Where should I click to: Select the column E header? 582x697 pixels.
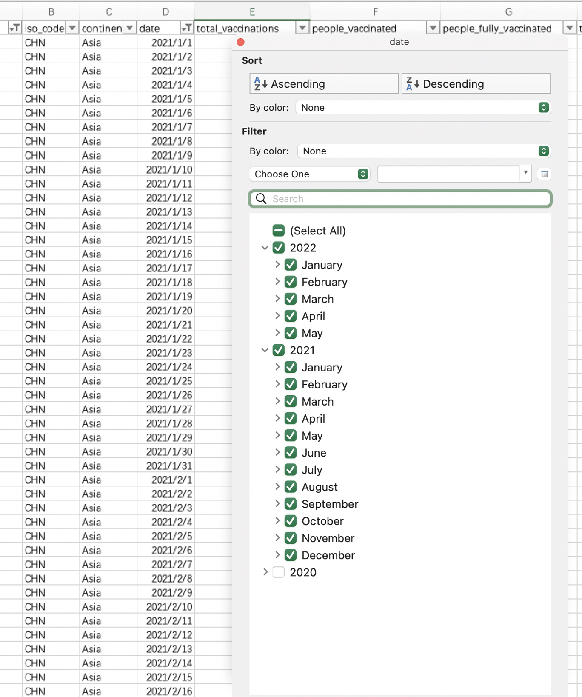252,11
